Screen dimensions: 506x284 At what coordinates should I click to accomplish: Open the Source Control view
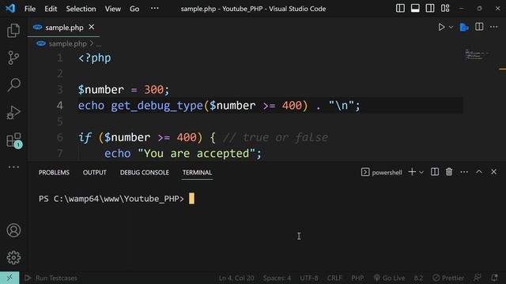pyautogui.click(x=13, y=58)
